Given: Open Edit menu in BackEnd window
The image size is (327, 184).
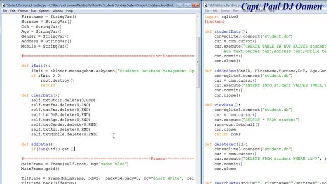Looking at the screenshot, I should tap(215, 11).
